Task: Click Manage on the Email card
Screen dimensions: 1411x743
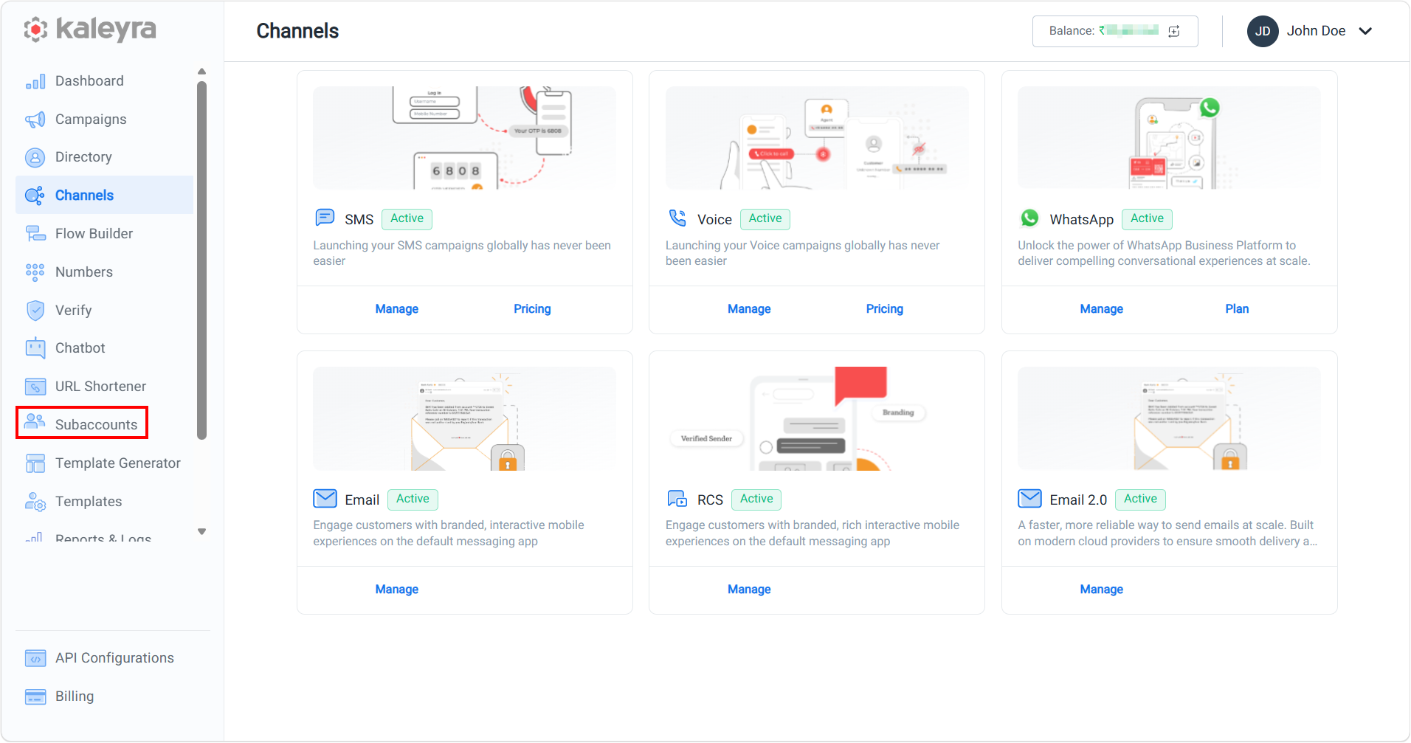Action: [397, 590]
